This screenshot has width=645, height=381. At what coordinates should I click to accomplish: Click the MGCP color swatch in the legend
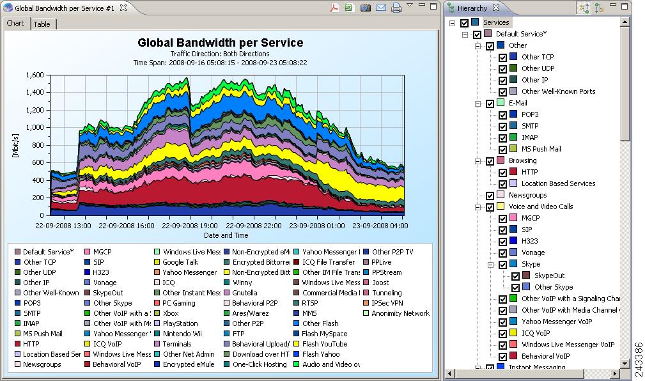86,252
